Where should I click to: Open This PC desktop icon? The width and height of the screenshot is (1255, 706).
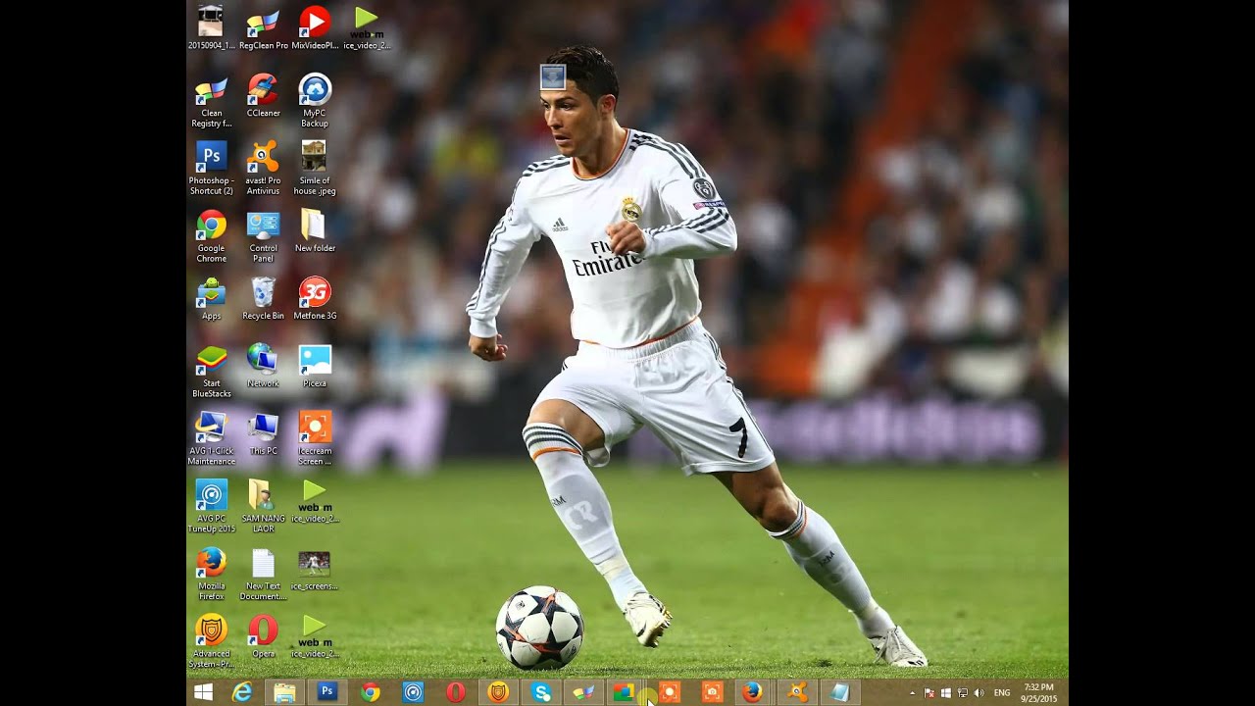point(263,434)
